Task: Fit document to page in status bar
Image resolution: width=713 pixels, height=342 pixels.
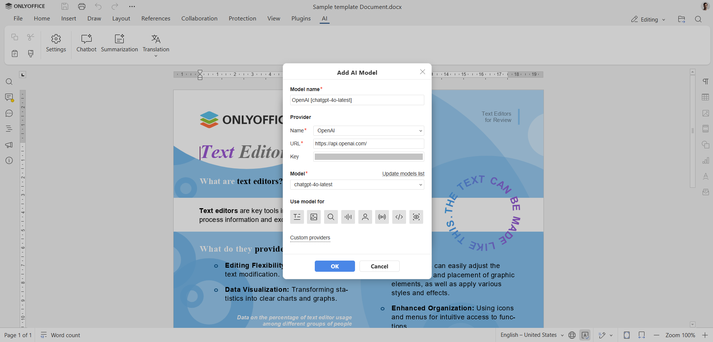Action: click(x=627, y=335)
